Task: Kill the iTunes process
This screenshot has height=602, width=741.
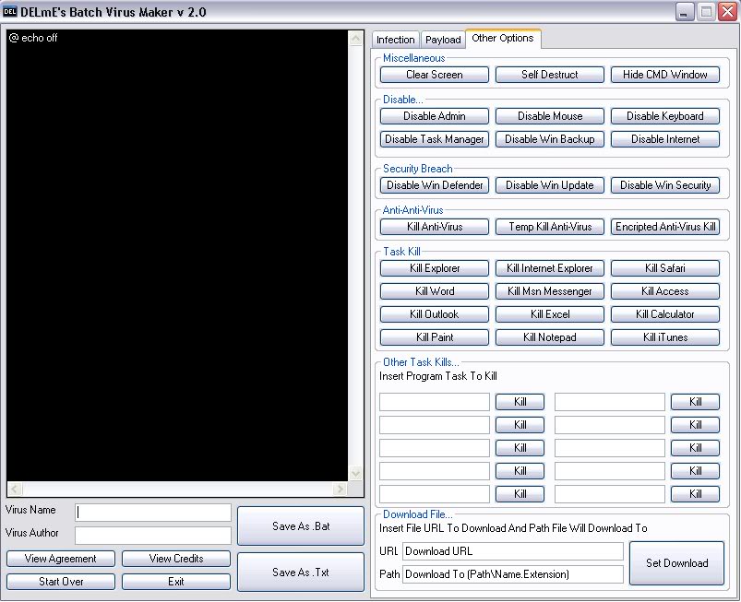Action: click(x=664, y=336)
